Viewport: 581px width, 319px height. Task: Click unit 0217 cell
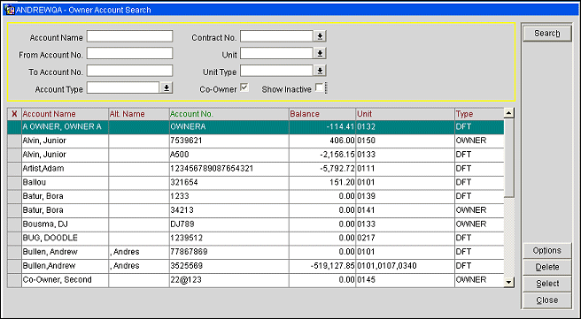(406, 238)
